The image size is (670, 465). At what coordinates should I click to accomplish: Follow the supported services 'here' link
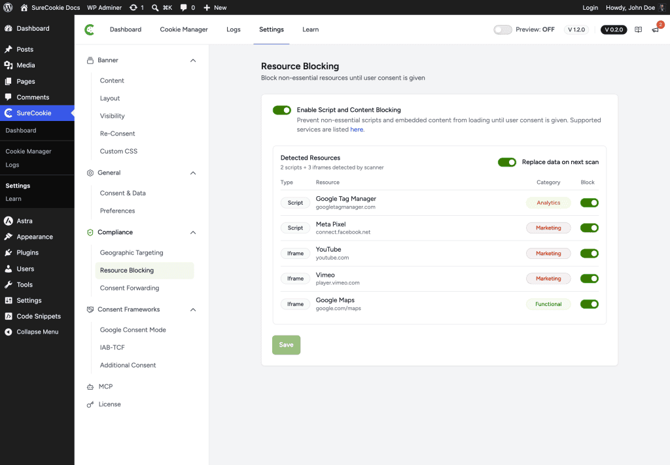357,129
